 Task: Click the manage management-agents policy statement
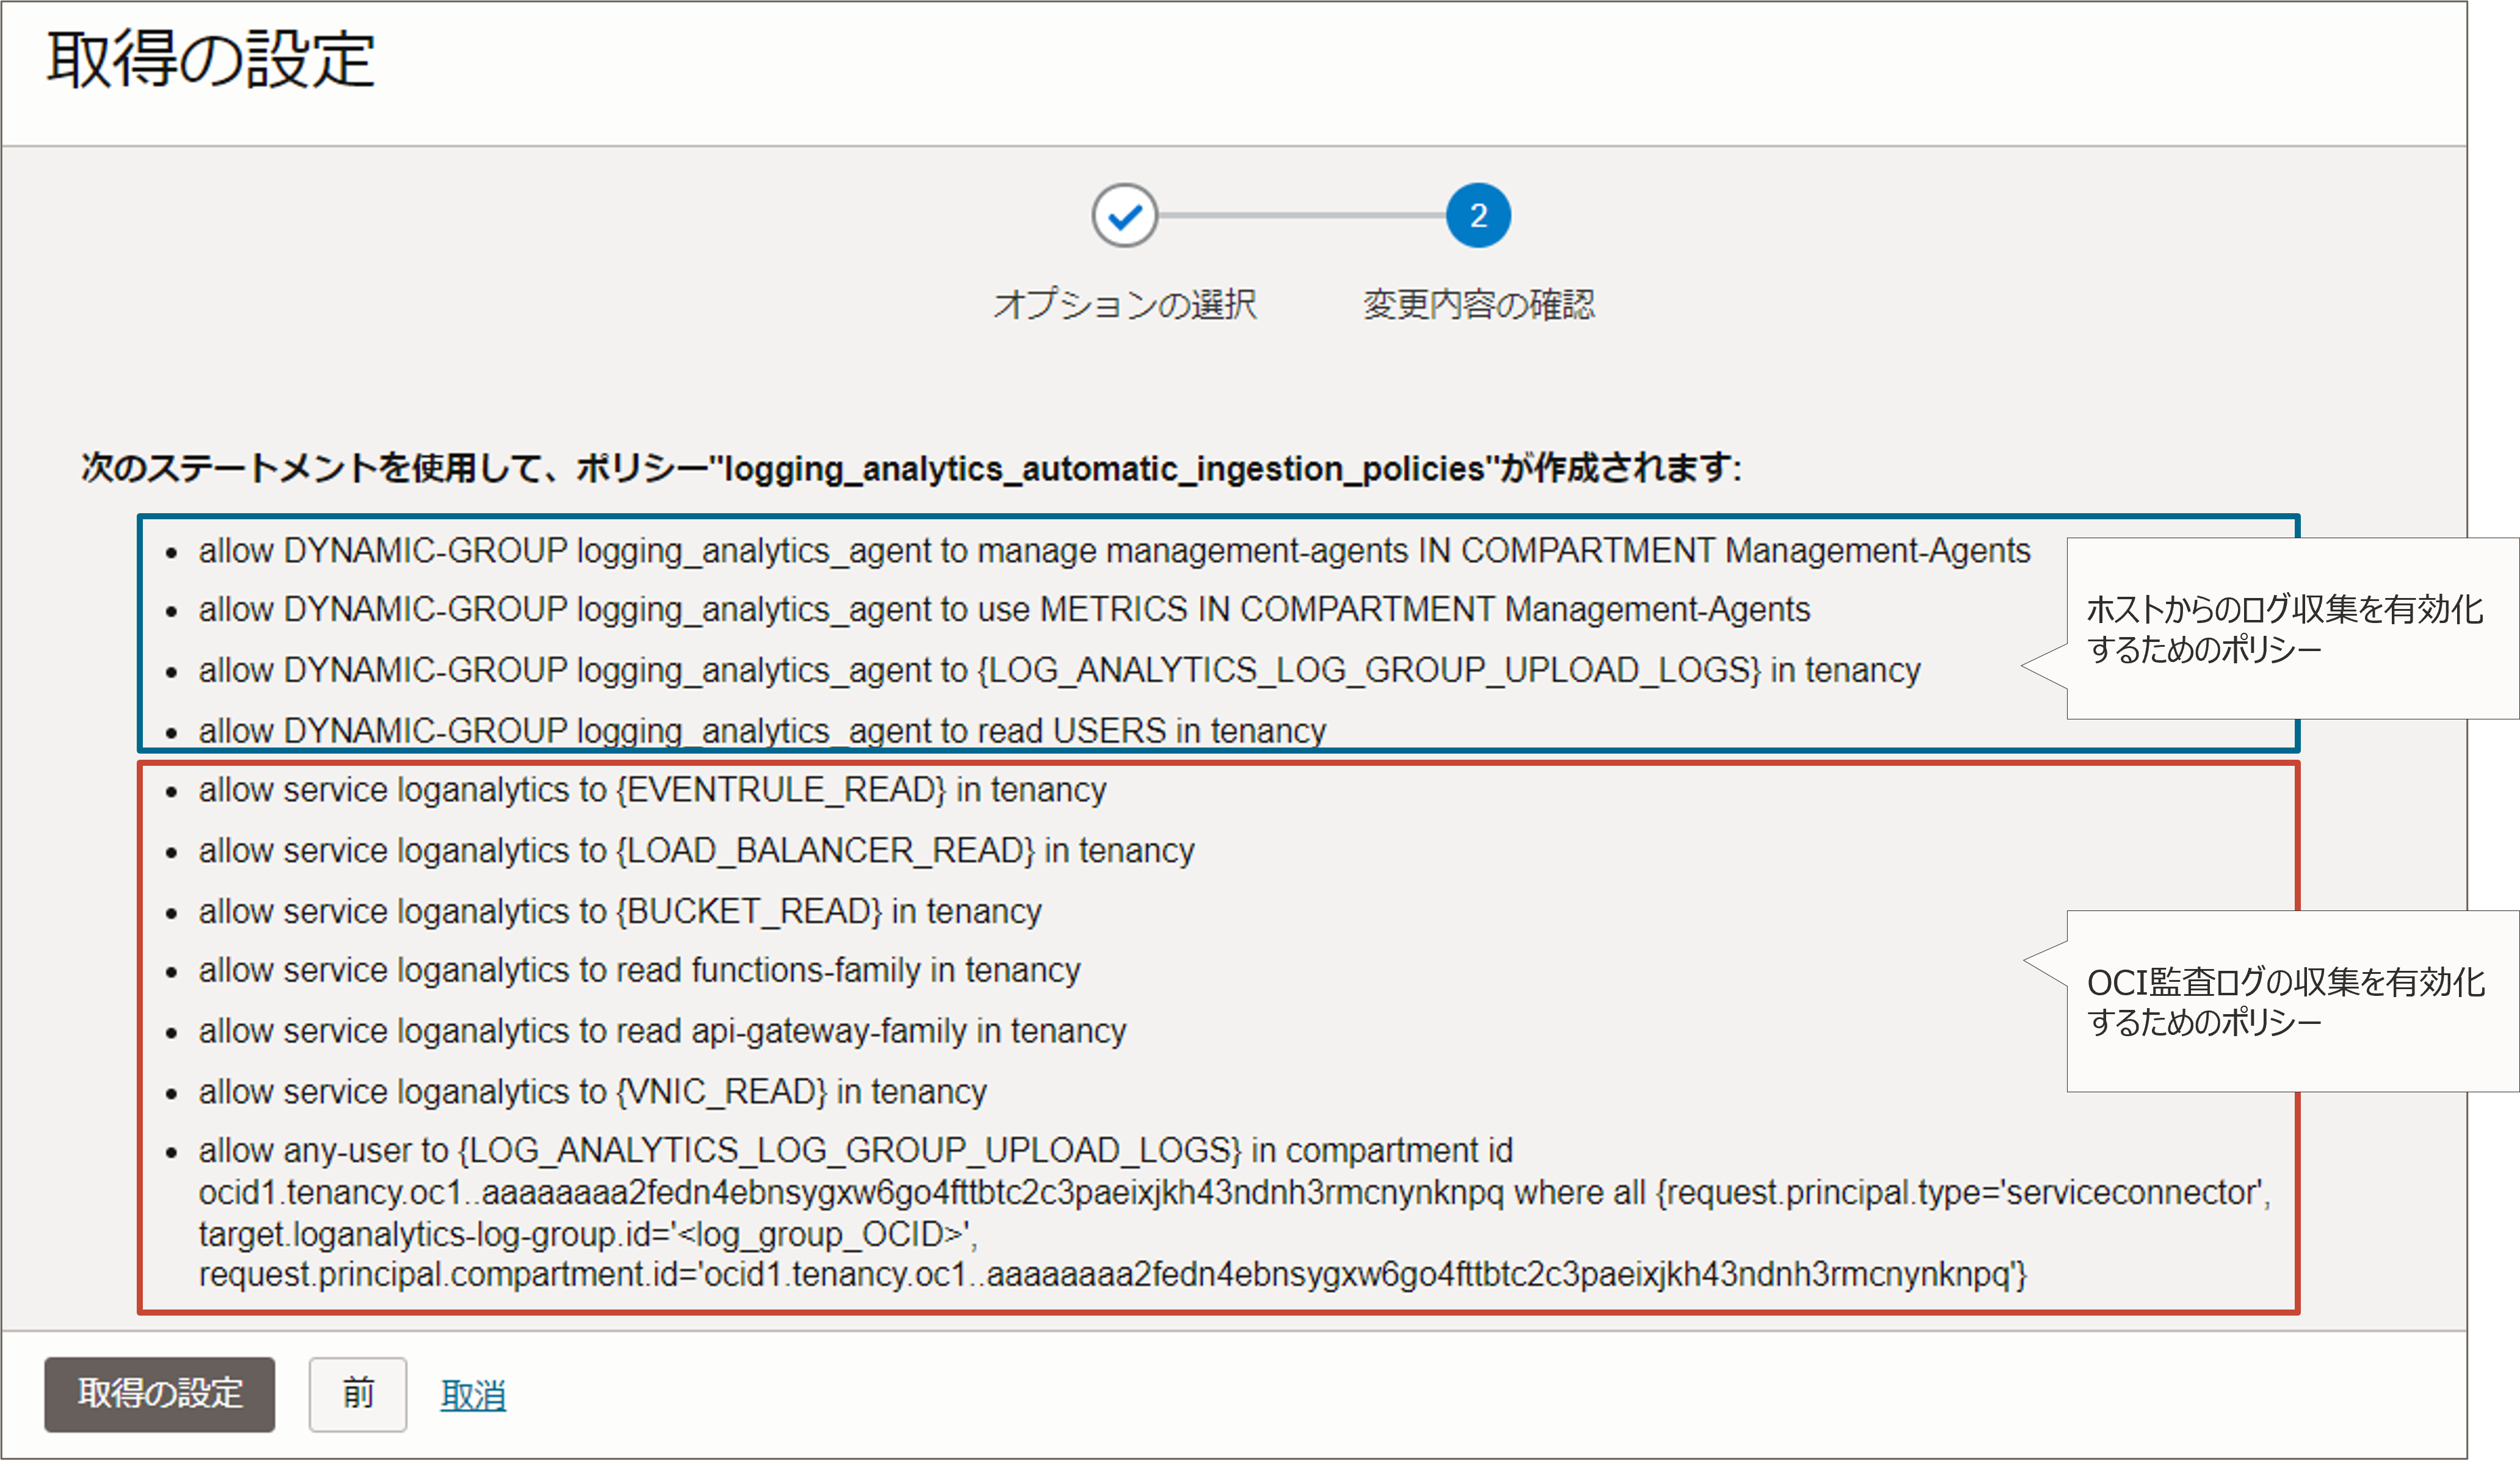coord(1113,550)
